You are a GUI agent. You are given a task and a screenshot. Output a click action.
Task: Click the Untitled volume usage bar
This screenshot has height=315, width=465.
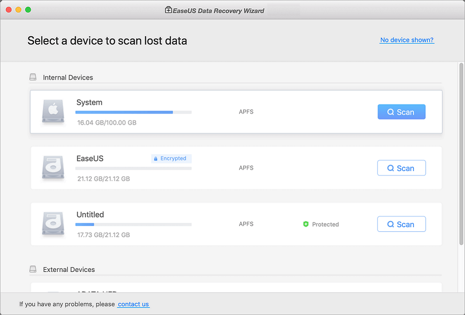(x=133, y=224)
